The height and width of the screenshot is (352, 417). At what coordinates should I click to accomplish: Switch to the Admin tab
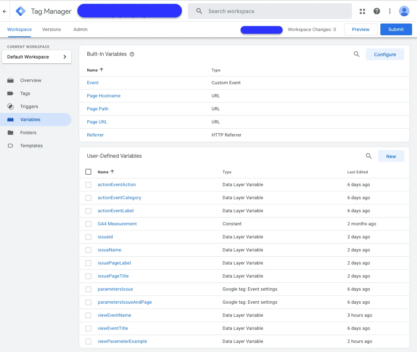click(80, 29)
